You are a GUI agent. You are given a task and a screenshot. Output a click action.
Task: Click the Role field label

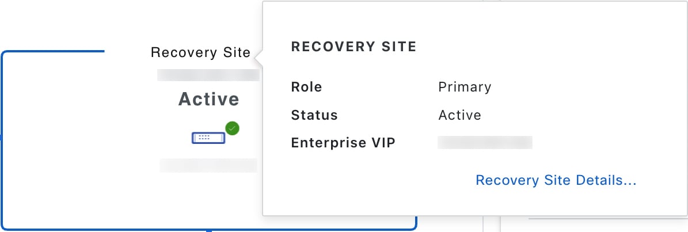(306, 88)
